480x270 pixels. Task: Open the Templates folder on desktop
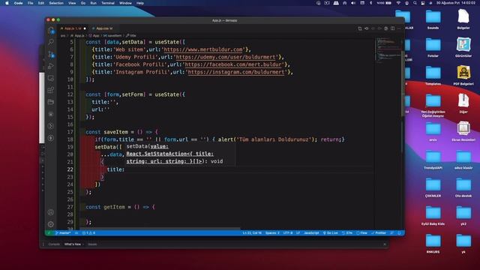433,75
